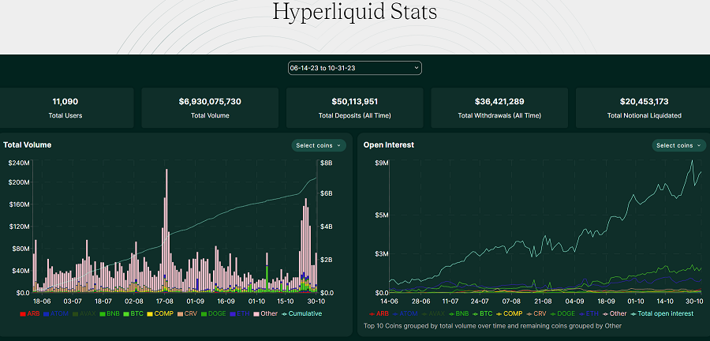Click the 17-08 date label on volume chart

164,301
